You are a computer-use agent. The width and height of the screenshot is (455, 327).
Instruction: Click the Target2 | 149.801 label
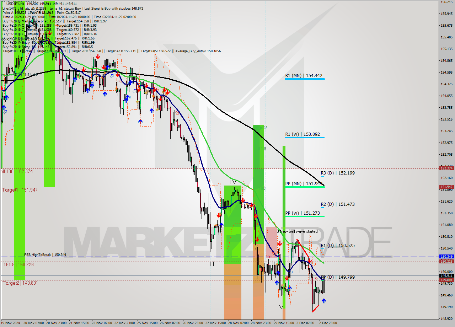(x=20, y=283)
